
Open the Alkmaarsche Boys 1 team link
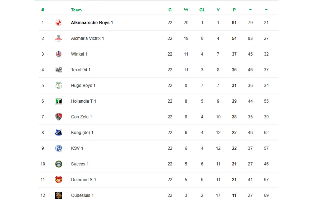[x=92, y=23]
